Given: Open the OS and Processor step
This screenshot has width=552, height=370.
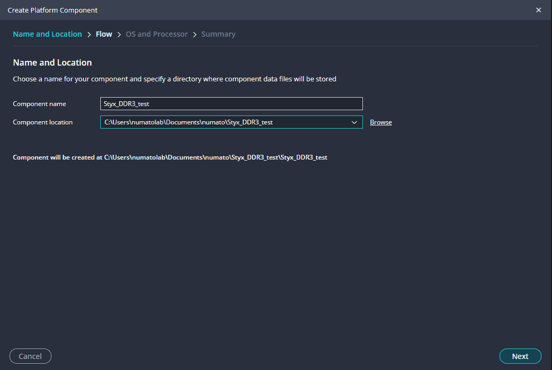Looking at the screenshot, I should [x=157, y=34].
